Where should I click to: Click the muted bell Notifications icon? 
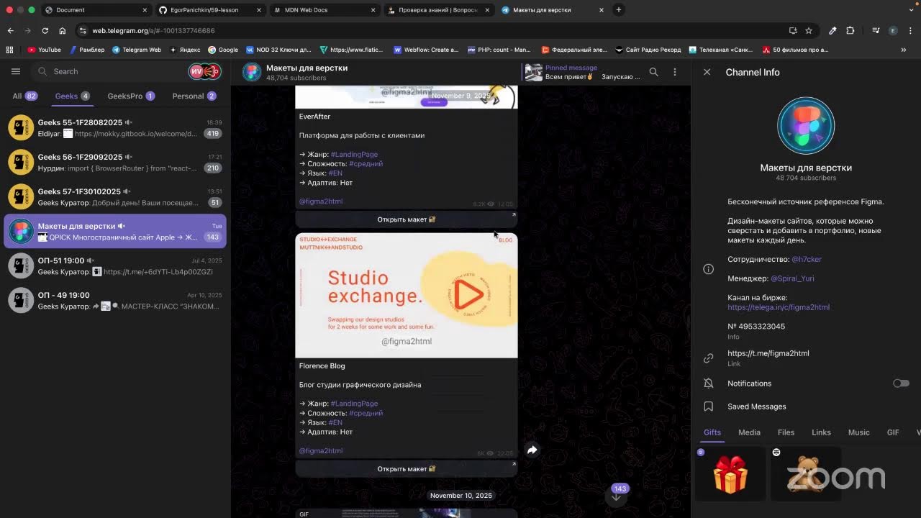click(709, 383)
